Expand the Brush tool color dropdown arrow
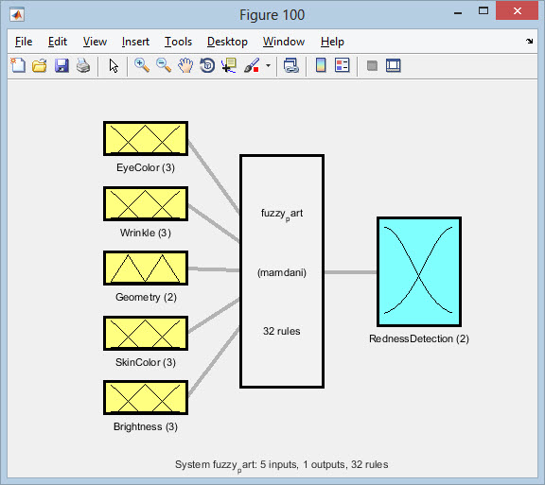The width and height of the screenshot is (545, 485). (x=268, y=65)
